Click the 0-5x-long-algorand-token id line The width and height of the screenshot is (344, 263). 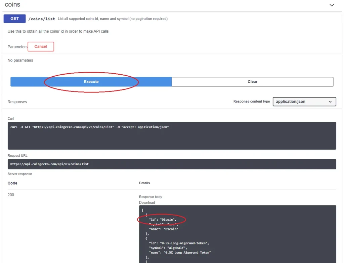tap(179, 243)
